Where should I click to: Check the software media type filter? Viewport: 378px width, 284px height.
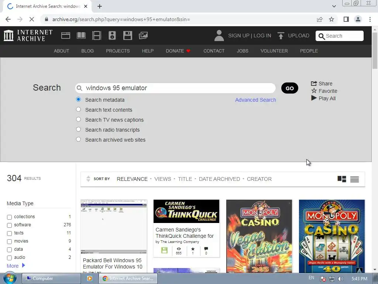9,225
